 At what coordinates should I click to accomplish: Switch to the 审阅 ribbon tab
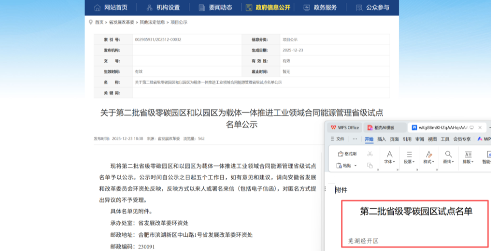(x=420, y=139)
